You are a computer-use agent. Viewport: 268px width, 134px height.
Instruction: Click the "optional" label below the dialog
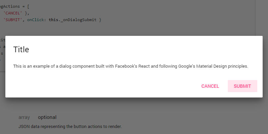47,117
